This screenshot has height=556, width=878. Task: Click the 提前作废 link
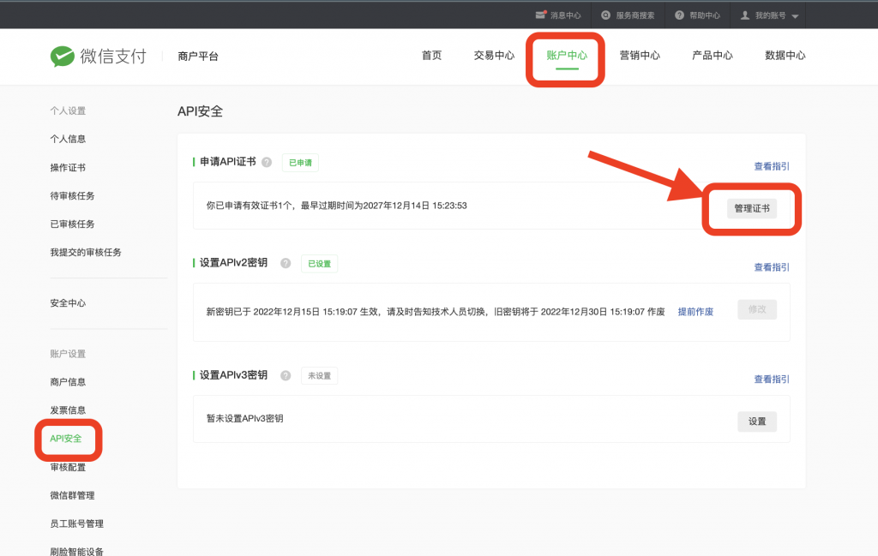coord(696,312)
